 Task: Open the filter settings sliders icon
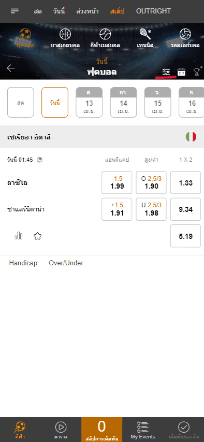[x=166, y=72]
